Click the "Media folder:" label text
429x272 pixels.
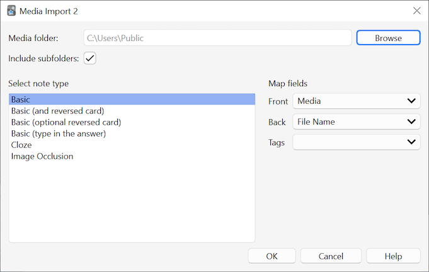(x=33, y=38)
